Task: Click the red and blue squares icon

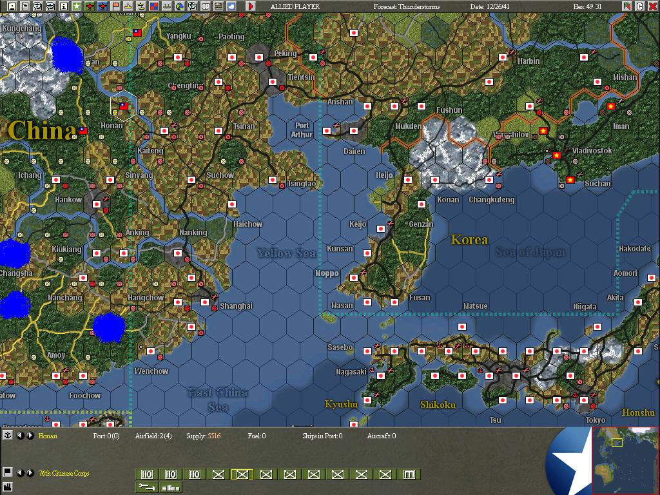Action: [153, 6]
